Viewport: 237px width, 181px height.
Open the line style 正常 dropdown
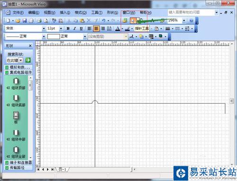coord(44,37)
